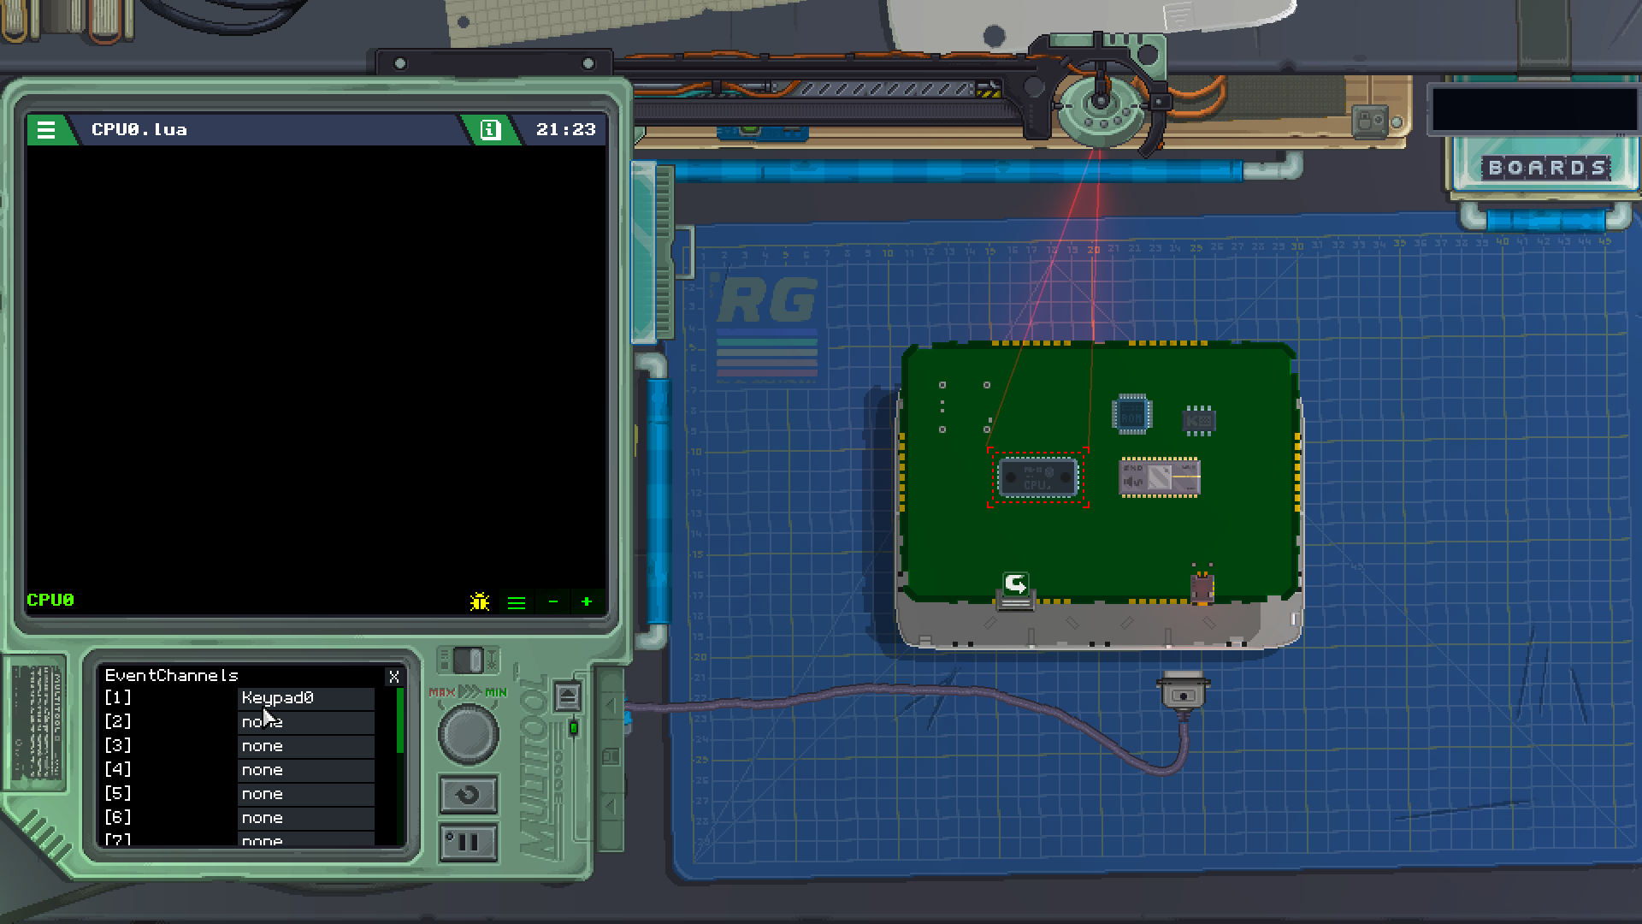Increase font size with the plus button

click(x=587, y=602)
